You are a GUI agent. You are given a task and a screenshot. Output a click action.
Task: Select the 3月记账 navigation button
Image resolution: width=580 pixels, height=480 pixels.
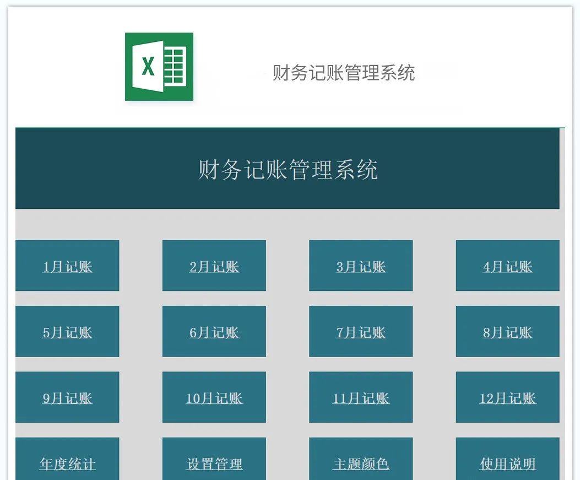pos(360,266)
